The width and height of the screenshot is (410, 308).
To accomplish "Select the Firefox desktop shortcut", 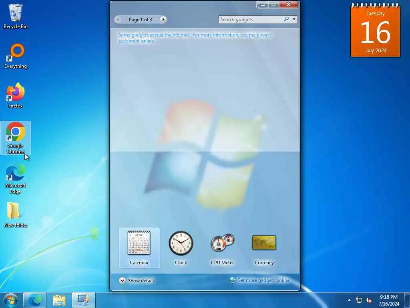I will tap(16, 95).
